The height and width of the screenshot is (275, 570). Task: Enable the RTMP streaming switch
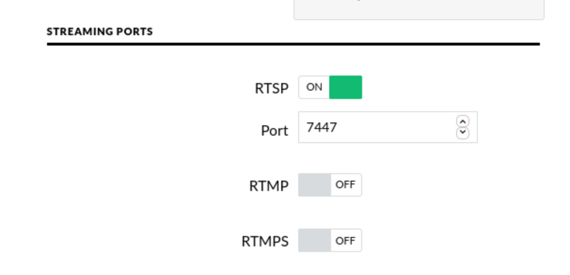pos(330,185)
